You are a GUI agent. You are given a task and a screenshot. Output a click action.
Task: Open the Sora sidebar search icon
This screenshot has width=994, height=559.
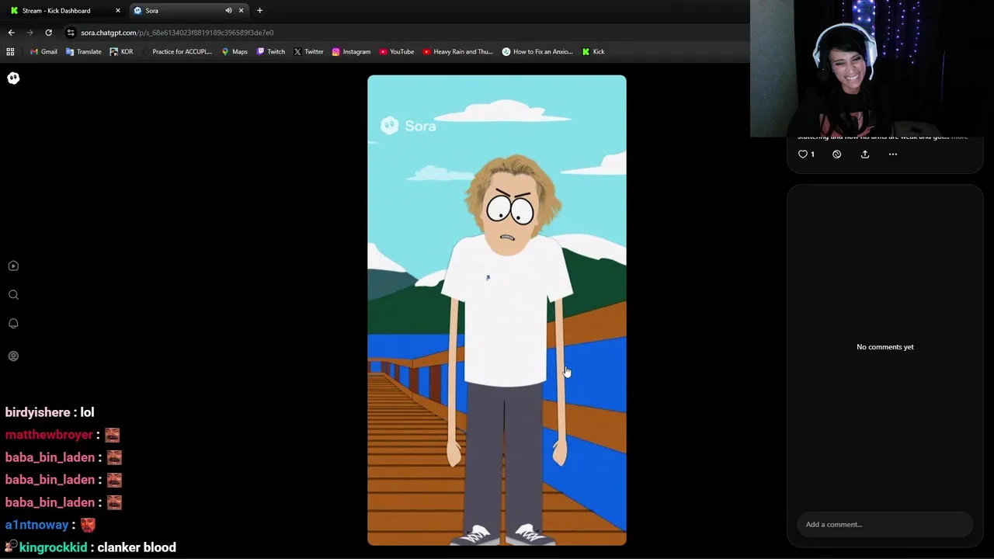13,295
